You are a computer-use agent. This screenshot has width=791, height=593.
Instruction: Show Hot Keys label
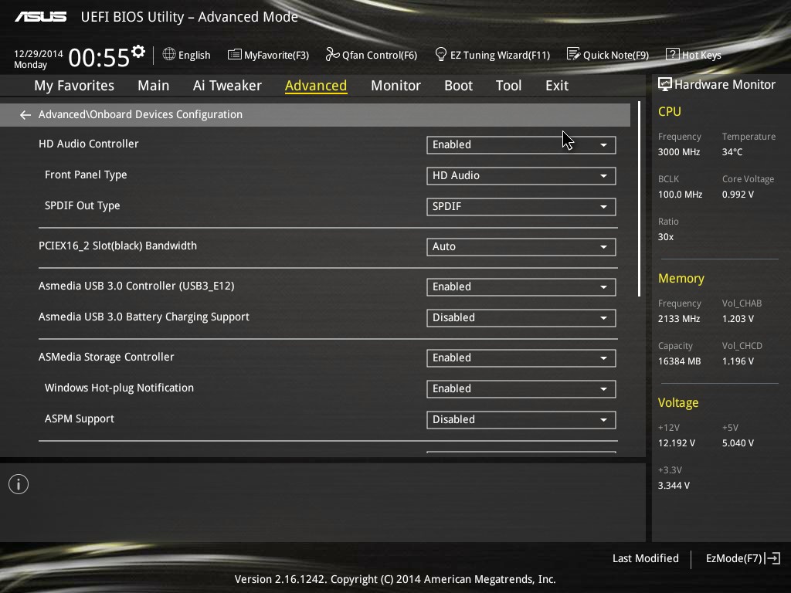[x=701, y=56]
